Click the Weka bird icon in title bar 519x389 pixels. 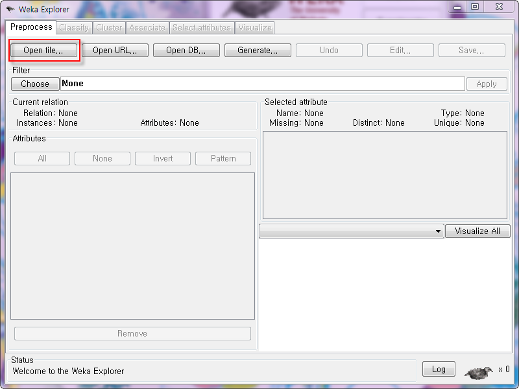coord(10,9)
